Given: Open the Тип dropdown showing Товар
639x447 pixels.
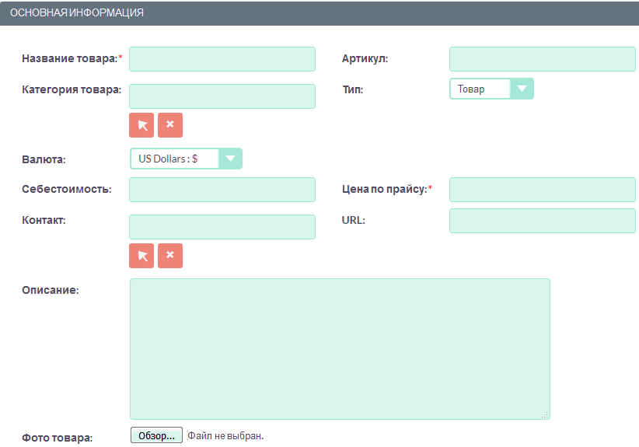Looking at the screenshot, I should coord(480,89).
